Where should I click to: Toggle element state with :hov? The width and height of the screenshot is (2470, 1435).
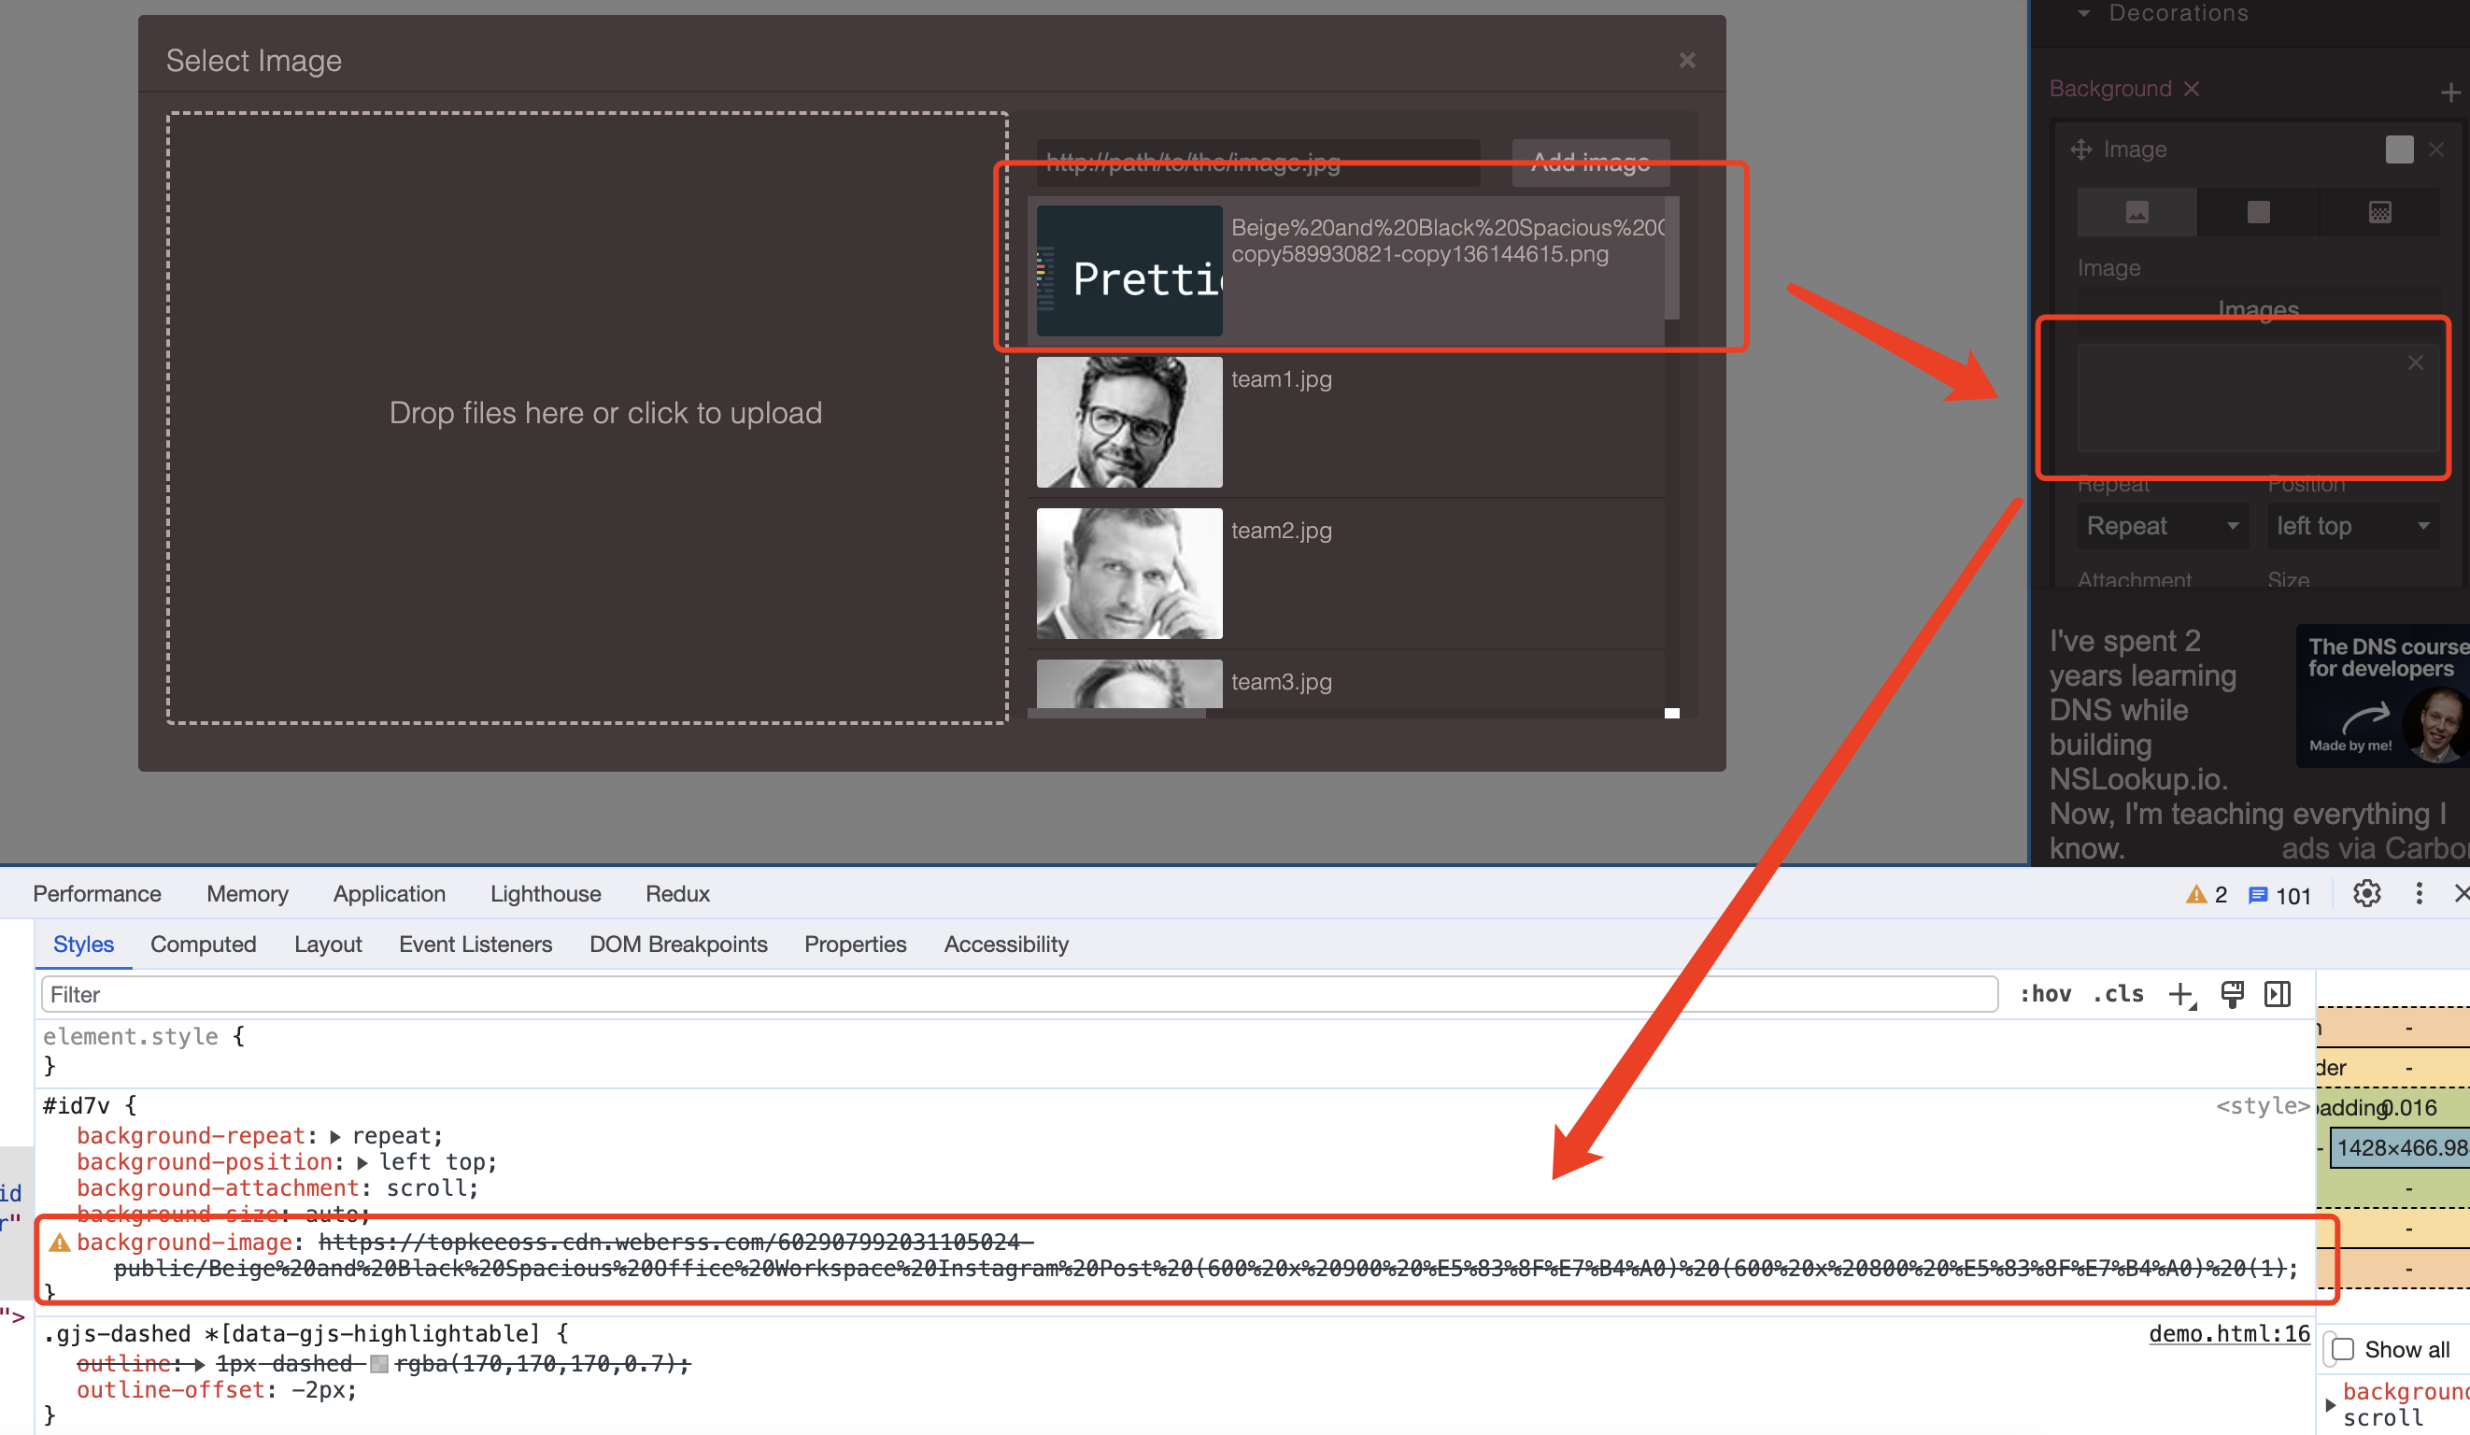coord(2046,994)
